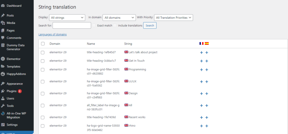Check the row for the Programming string
Screen dimensions: 288x134
(x=43, y=70)
